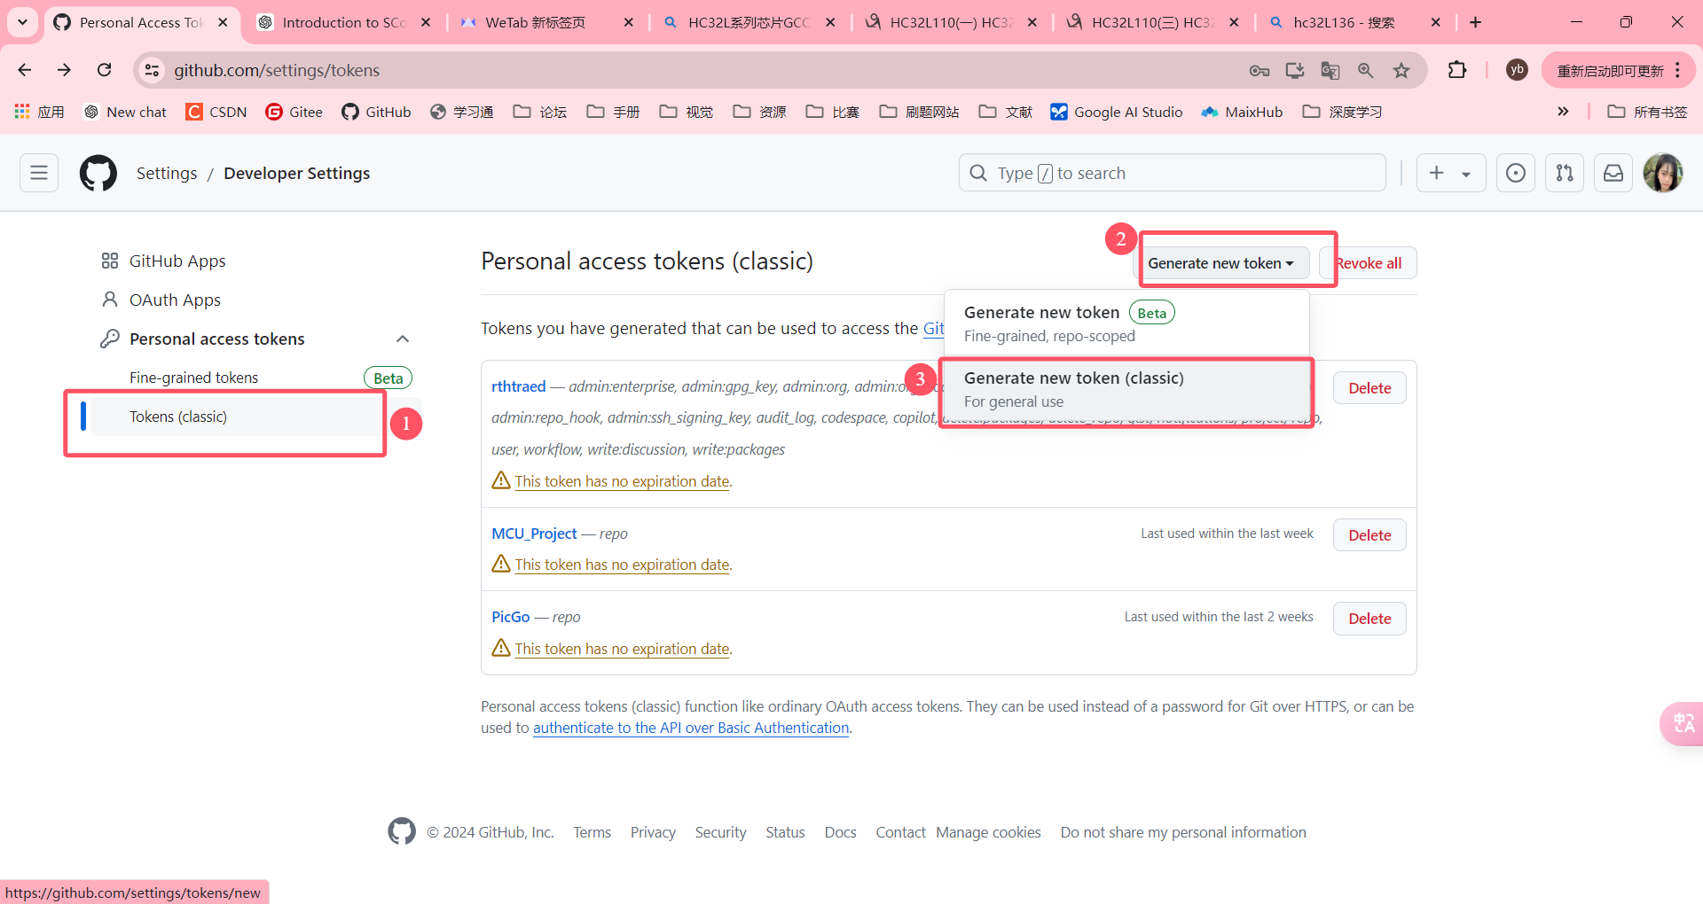Click the browser forward arrow
1703x904 pixels.
tap(64, 70)
